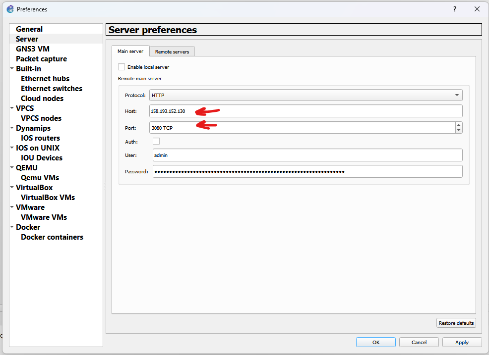Click the Apply button
489x355 pixels.
[x=462, y=342]
